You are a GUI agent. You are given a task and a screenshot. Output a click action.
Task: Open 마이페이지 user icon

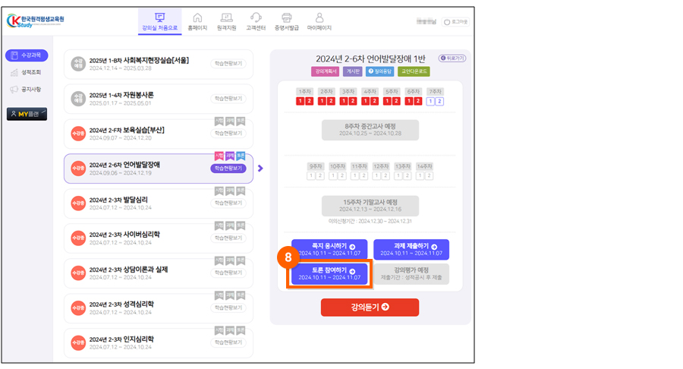point(319,17)
